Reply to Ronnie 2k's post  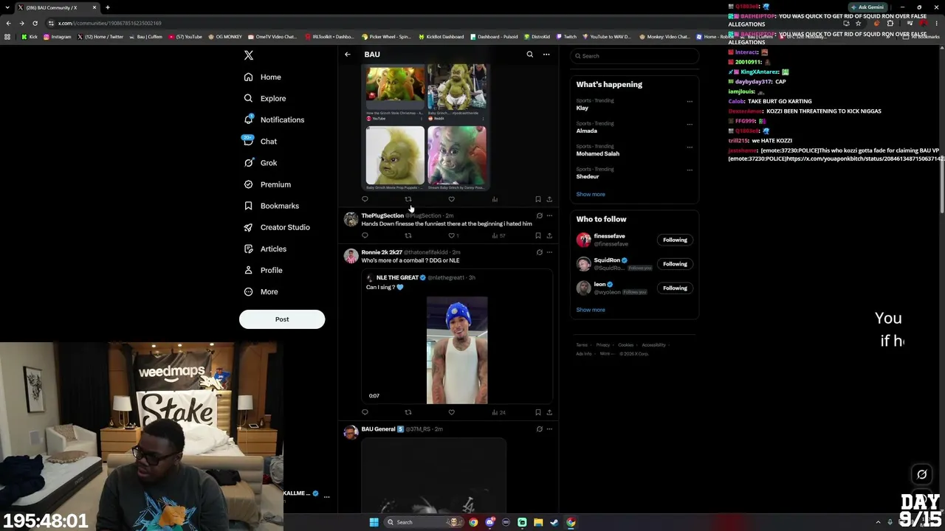point(365,412)
